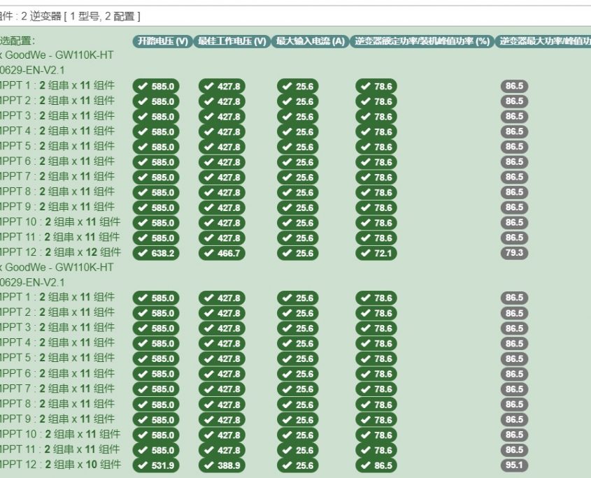Select the 388.9 optimal working voltage badge
The image size is (591, 478).
coord(222,465)
